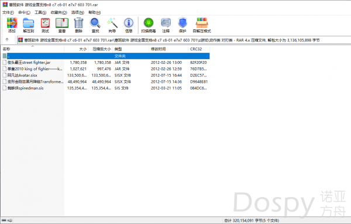Image resolution: width=351 pixels, height=224 pixels.
Task: Click the Test (测试) toolbar icon
Action: 45,25
